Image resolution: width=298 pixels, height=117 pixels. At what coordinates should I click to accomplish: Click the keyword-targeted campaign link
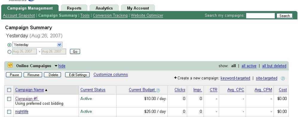pyautogui.click(x=235, y=78)
